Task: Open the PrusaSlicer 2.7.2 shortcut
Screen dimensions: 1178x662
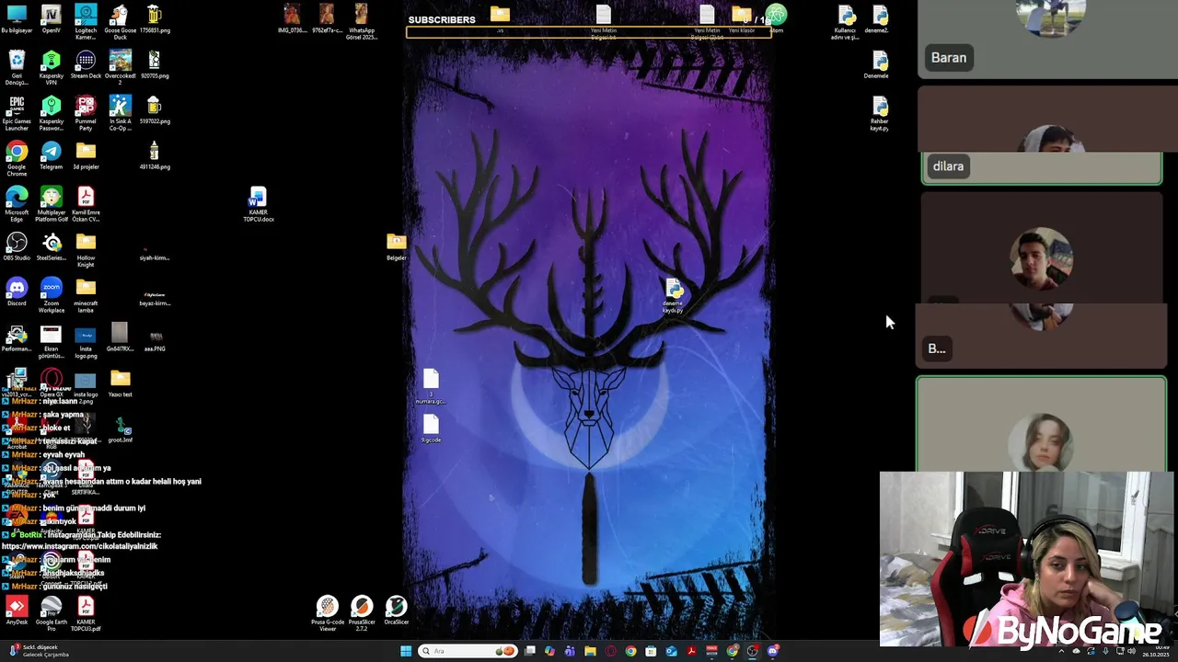Action: point(362,613)
